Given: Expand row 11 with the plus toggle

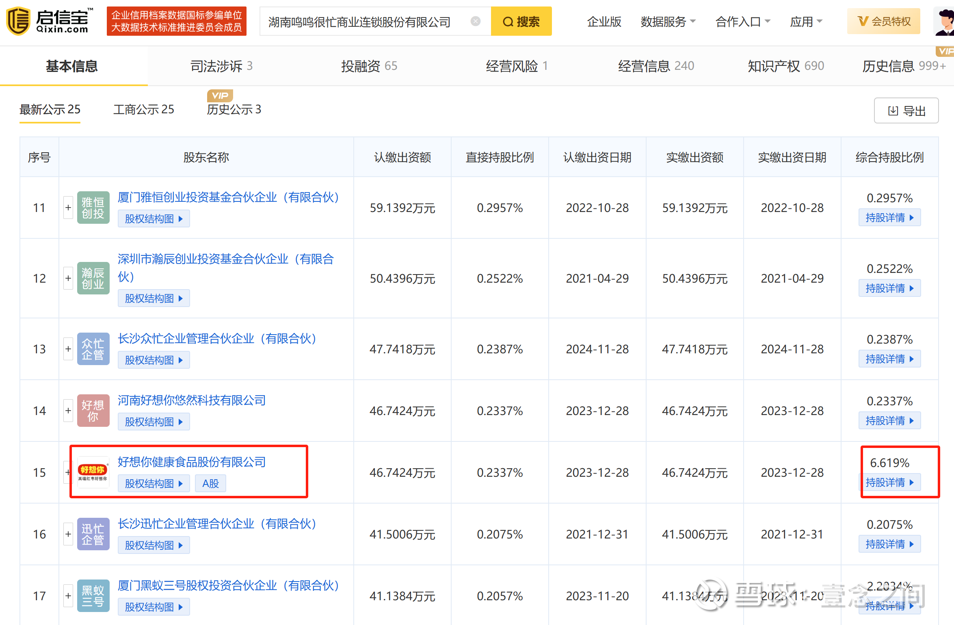Looking at the screenshot, I should click(x=68, y=208).
